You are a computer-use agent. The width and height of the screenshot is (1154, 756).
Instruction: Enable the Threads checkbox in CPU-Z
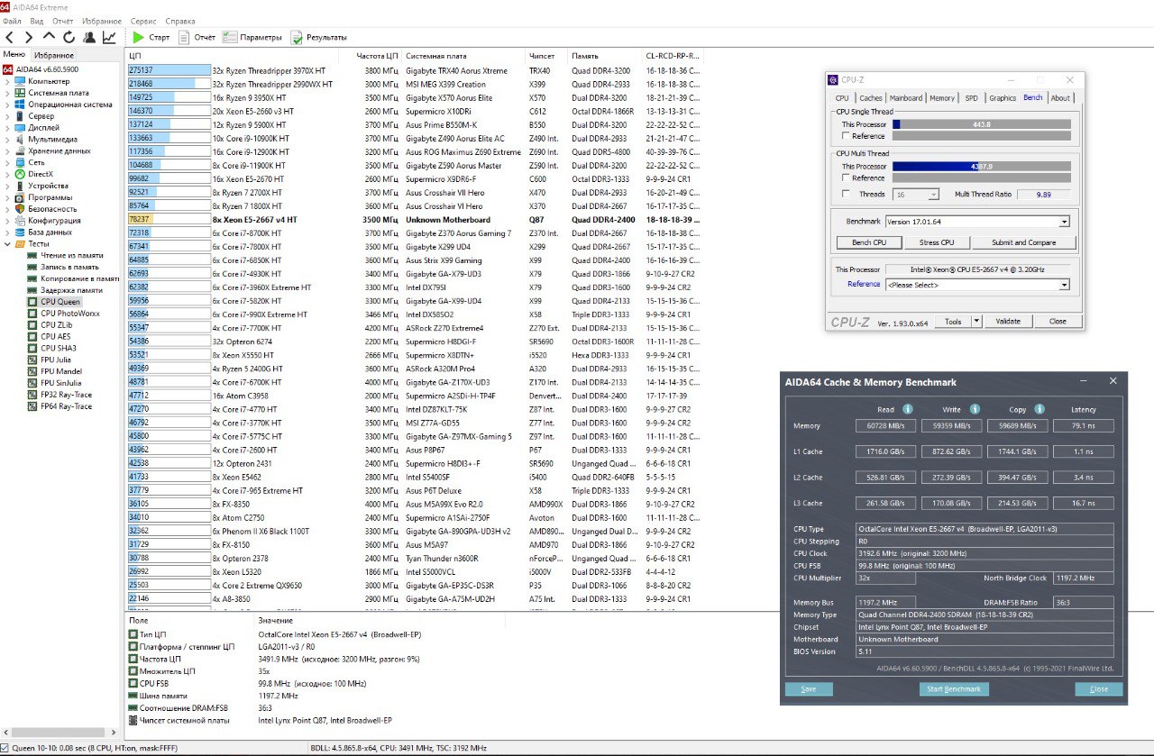[x=846, y=194]
